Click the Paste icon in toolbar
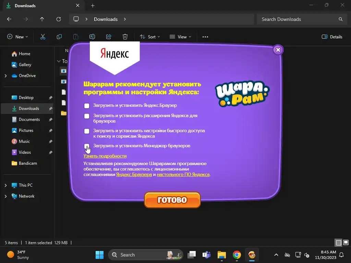 pos(76,37)
